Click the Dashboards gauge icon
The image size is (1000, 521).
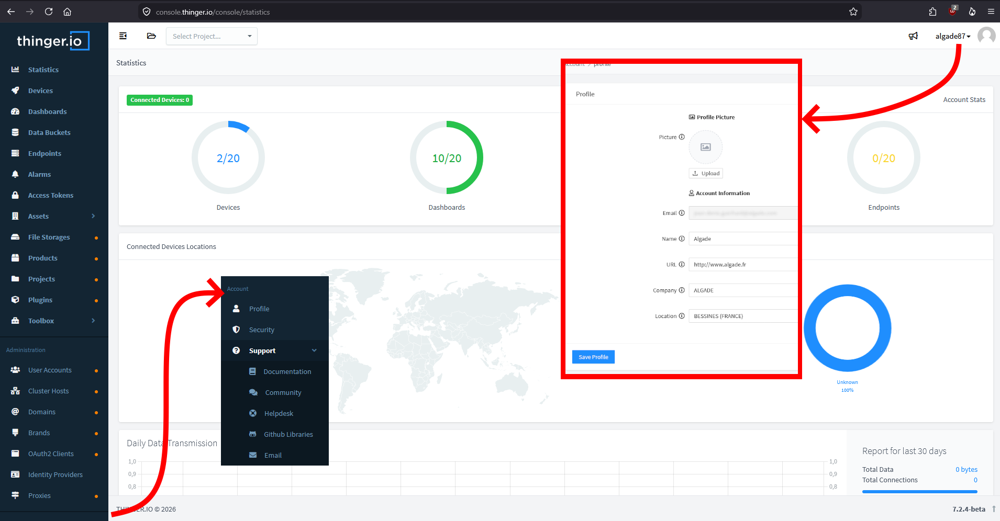(x=15, y=111)
